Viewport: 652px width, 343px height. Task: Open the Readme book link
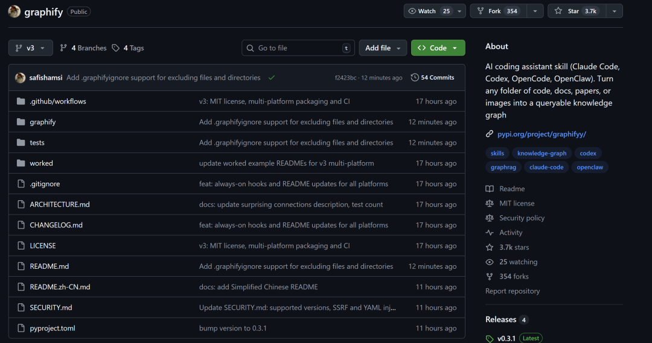(511, 189)
